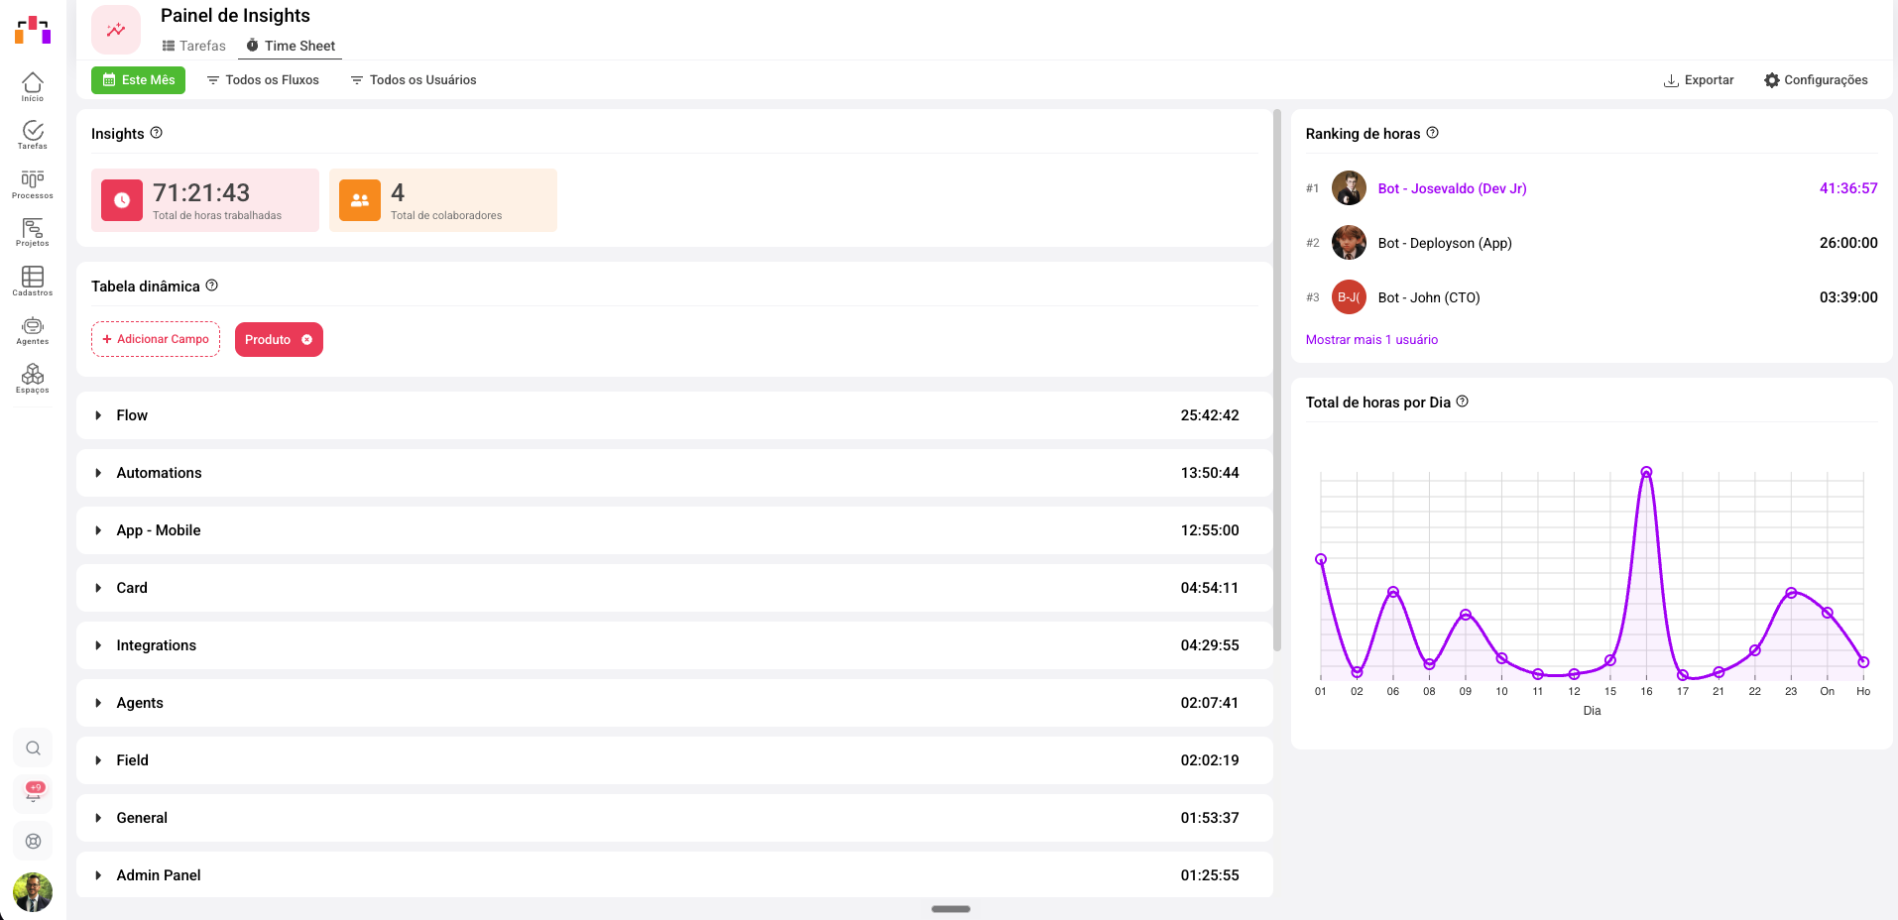Viewport: 1898px width, 920px height.
Task: Click the Total de horas por Dia help icon
Action: click(1462, 402)
